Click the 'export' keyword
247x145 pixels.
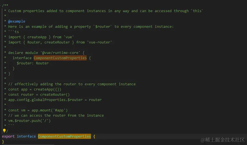pyautogui.click(x=8, y=136)
